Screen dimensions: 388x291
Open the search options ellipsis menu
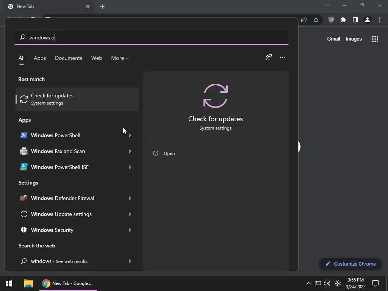(x=282, y=58)
